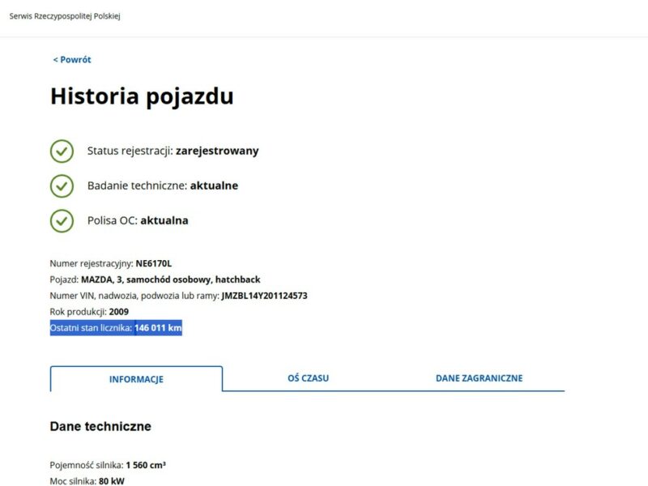Screen dimensions: 648x486
Task: Switch to the OŚ CZASU tab
Action: tap(309, 378)
